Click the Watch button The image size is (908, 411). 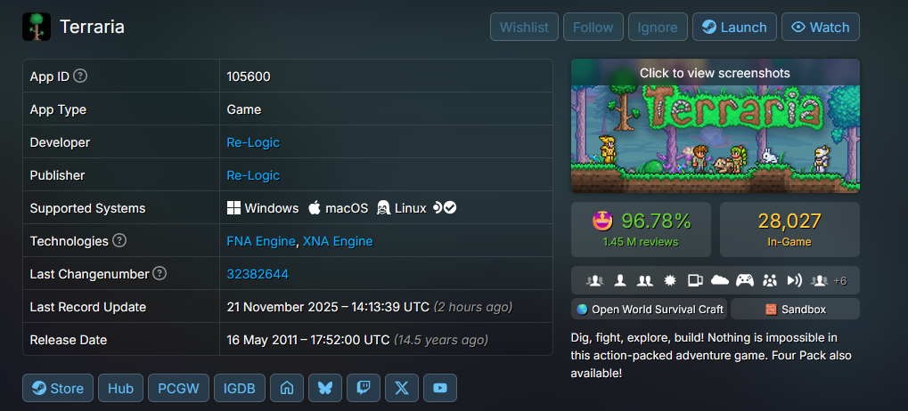821,28
